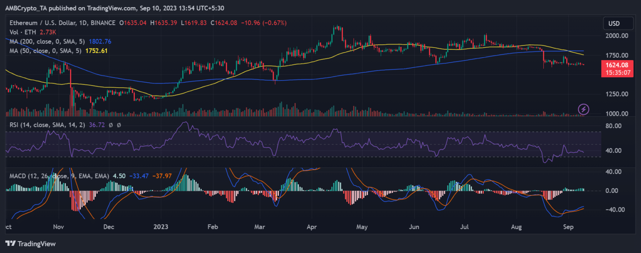Click the Apr label on time axis
Image resolution: width=641 pixels, height=253 pixels.
tap(311, 227)
